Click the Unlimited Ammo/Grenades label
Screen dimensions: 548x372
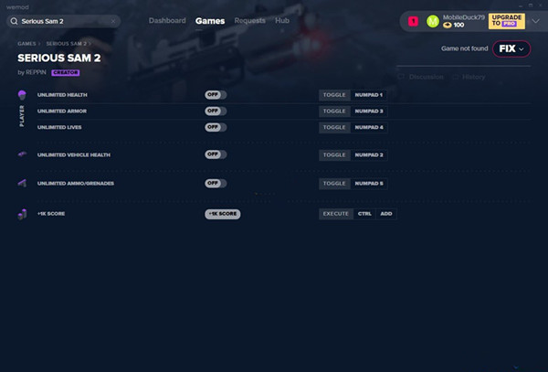point(76,184)
